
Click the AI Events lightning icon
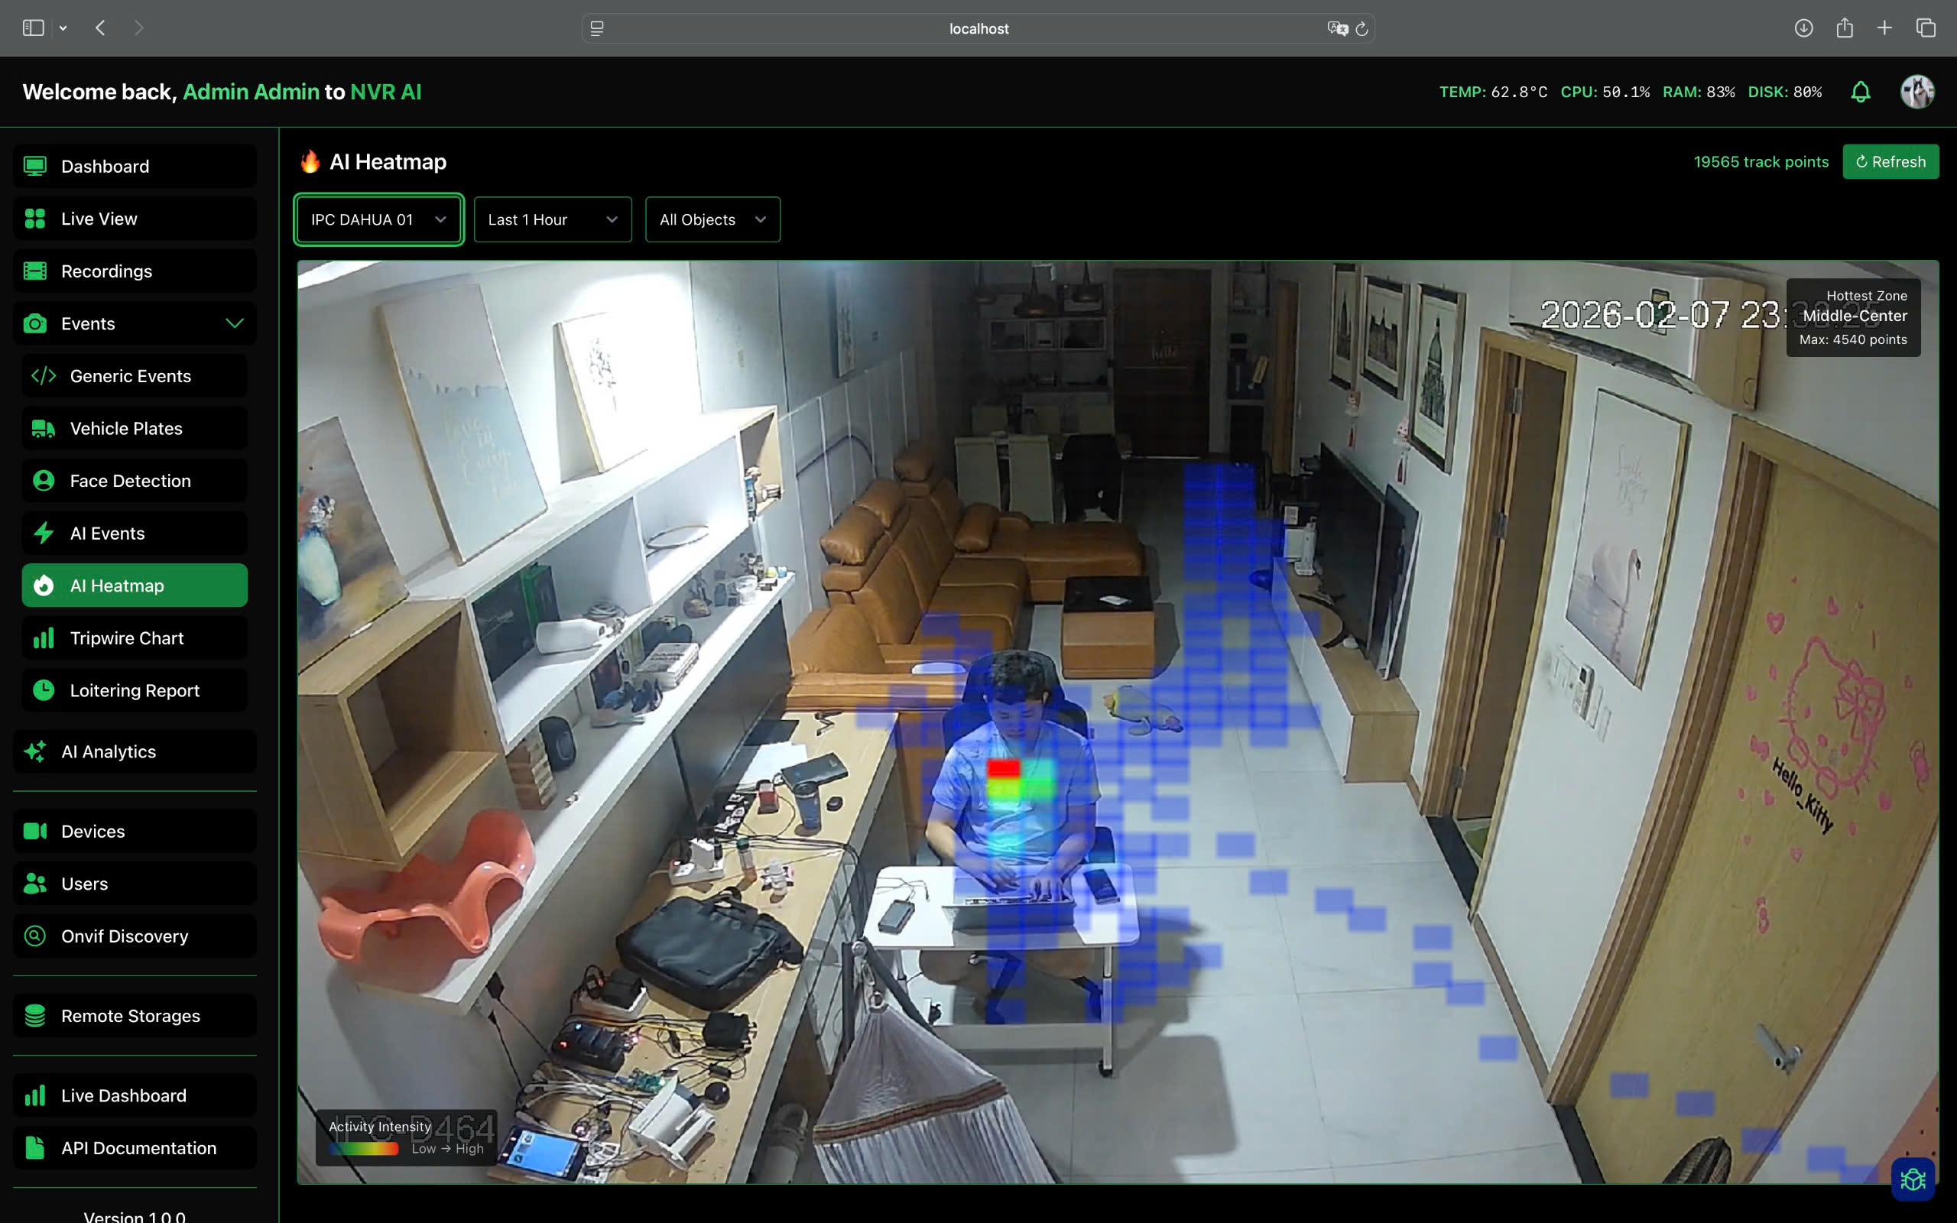44,533
